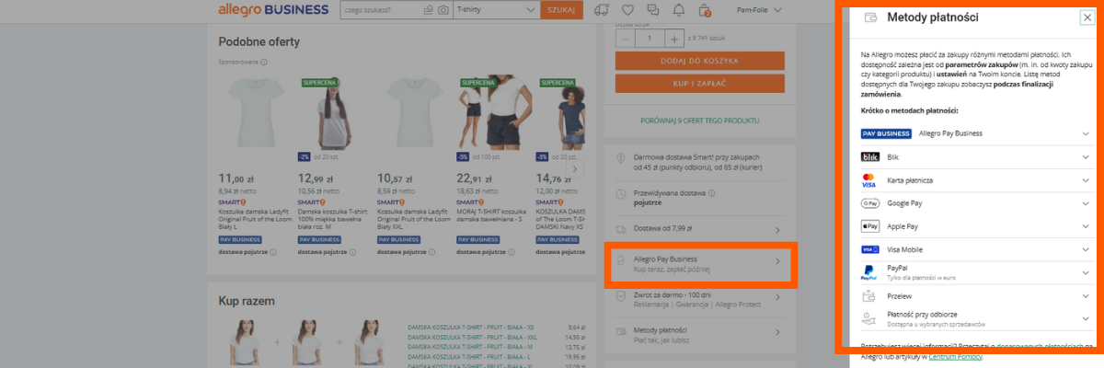
Task: Click the Apple Pay logo icon
Action: coord(869,225)
